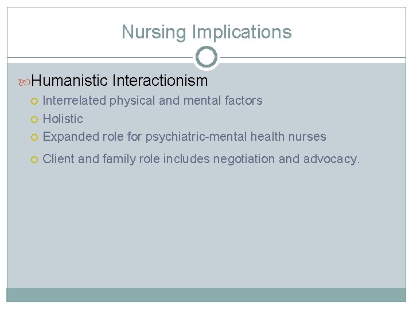Image resolution: width=413 pixels, height=309 pixels.
Task: Click the swirl bullet before Humanistic Interactionism
Action: (24, 81)
